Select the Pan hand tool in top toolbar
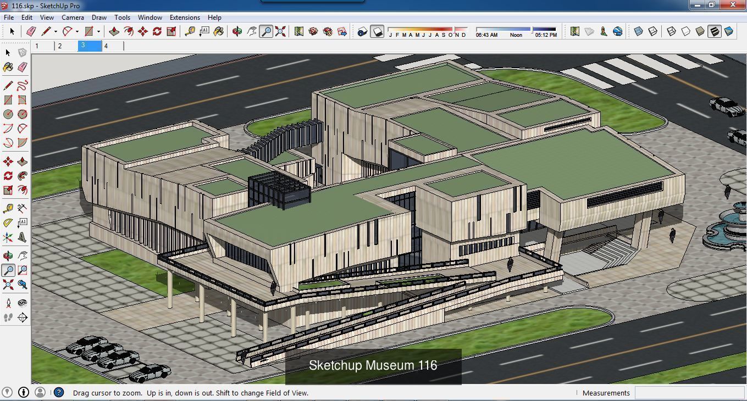747x401 pixels. pyautogui.click(x=251, y=31)
